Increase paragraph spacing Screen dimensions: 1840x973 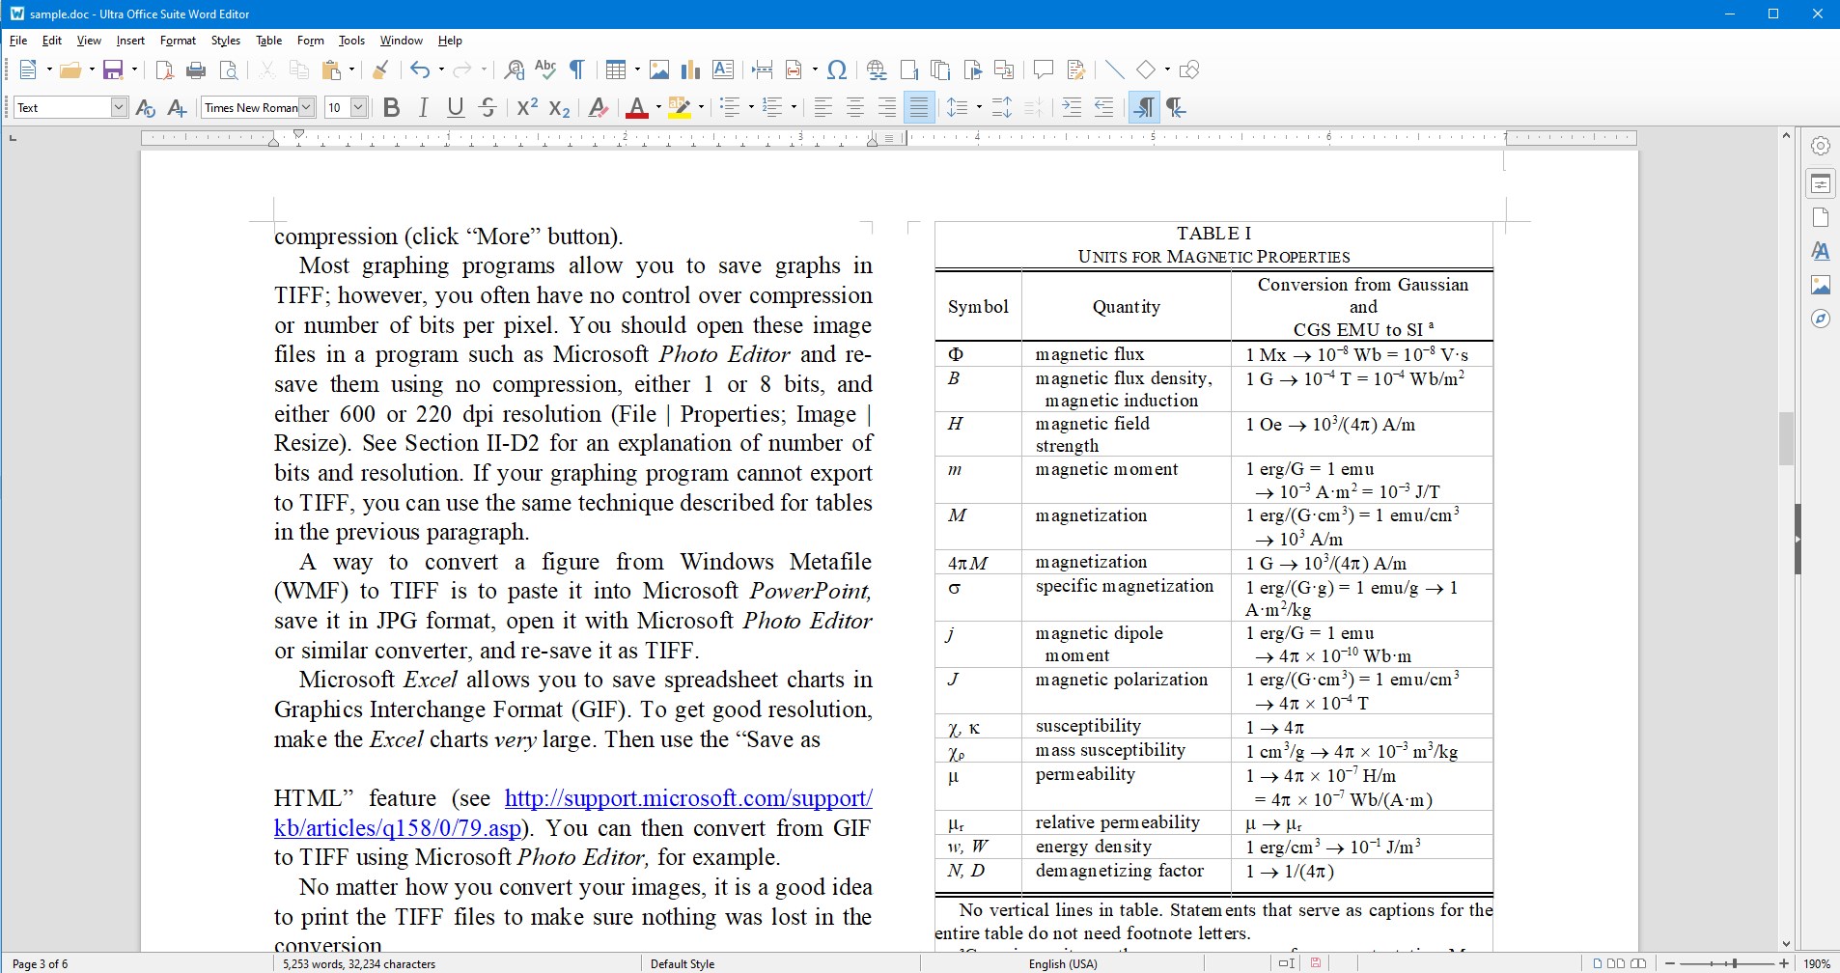[x=1002, y=107]
